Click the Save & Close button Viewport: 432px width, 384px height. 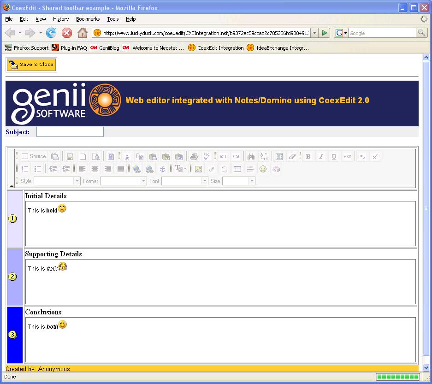[x=31, y=65]
